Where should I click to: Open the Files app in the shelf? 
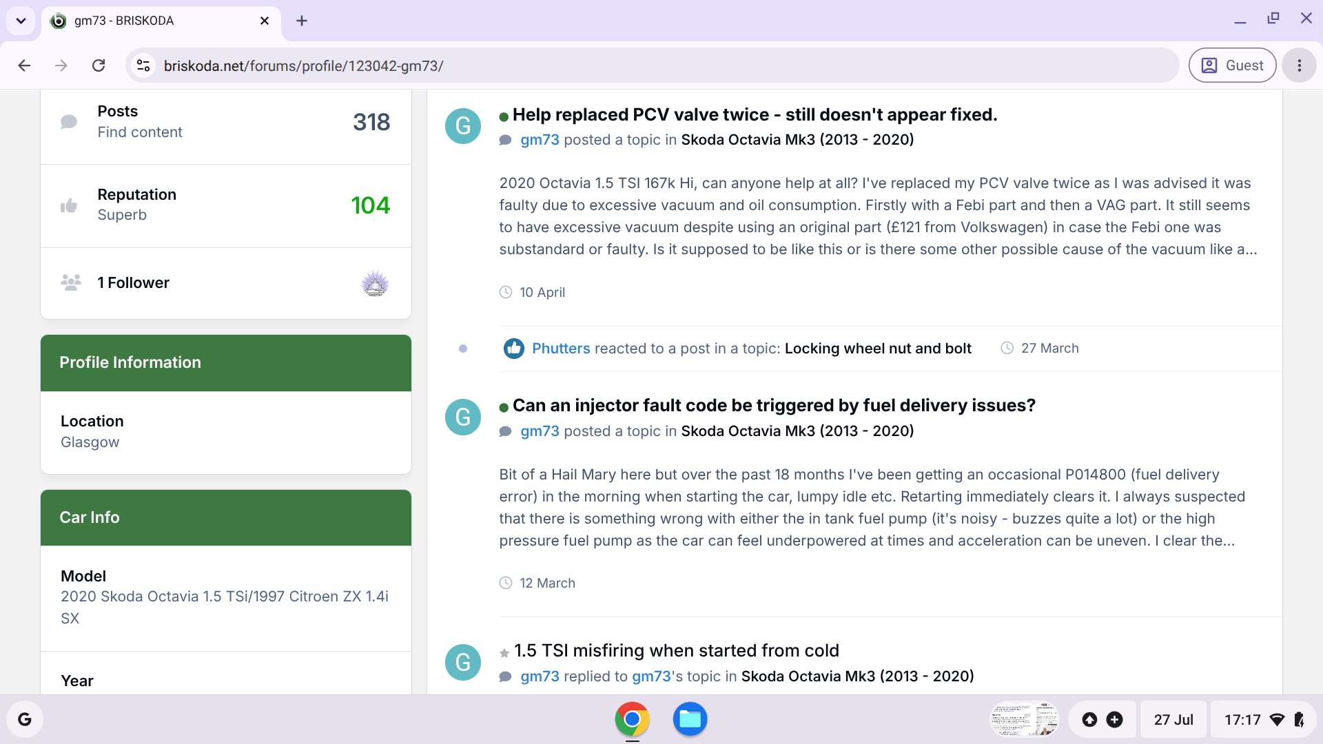690,719
